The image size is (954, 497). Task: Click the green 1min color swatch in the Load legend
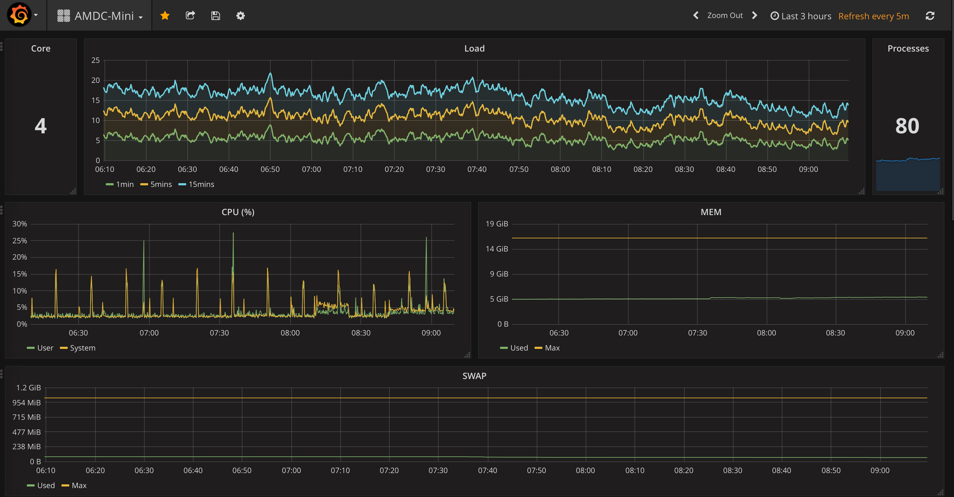click(x=110, y=184)
